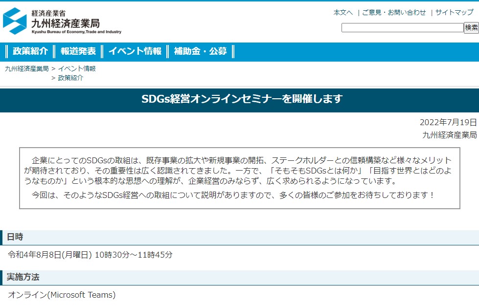This screenshot has height=306, width=479.
Task: Jump to main content via 本文へ
Action: tap(343, 13)
